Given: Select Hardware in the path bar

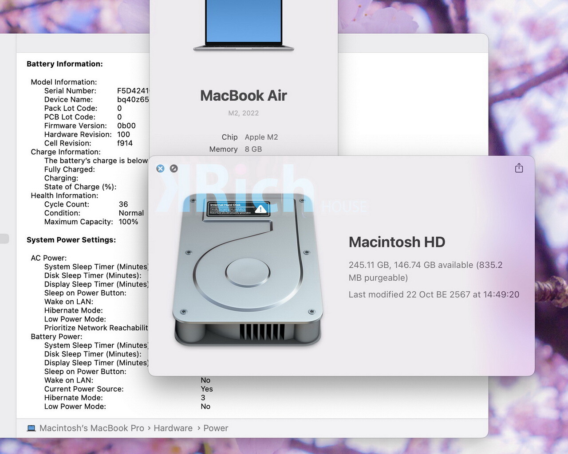Looking at the screenshot, I should pos(173,428).
